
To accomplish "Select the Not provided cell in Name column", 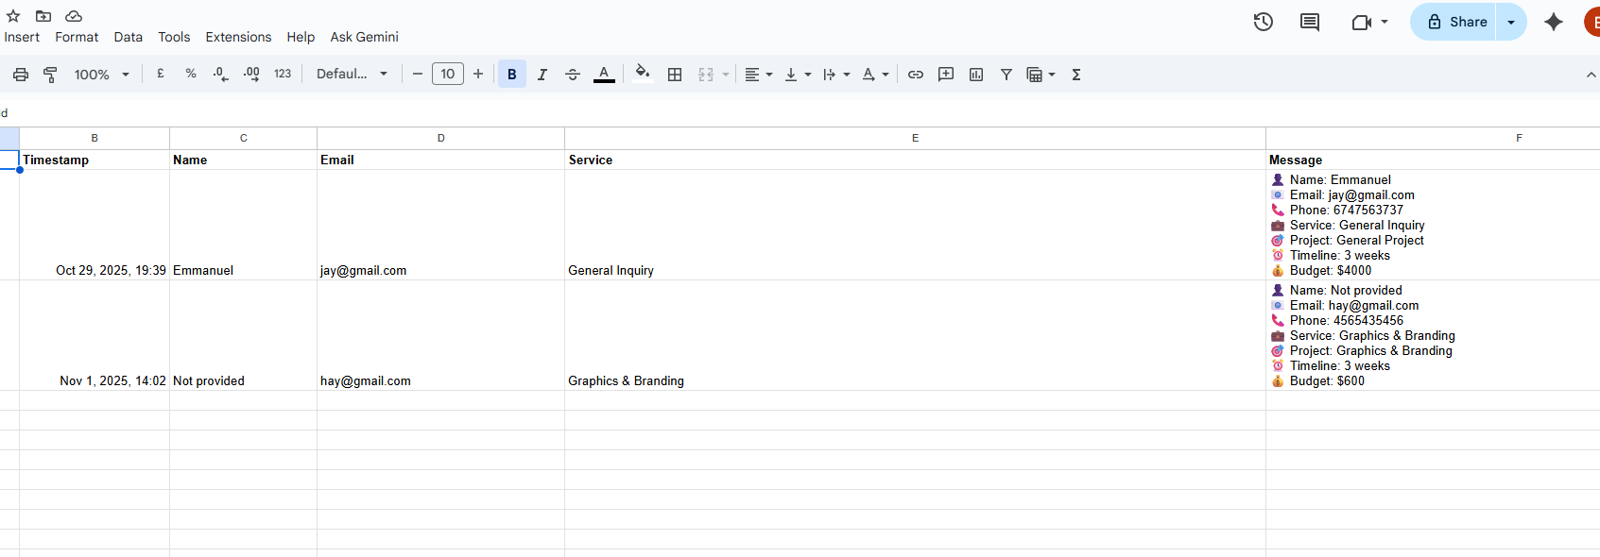I will click(243, 335).
